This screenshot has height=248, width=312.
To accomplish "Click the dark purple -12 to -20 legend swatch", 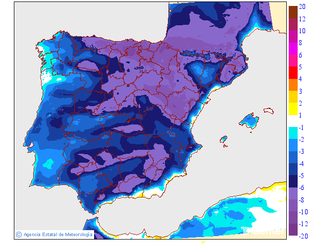I will pyautogui.click(x=293, y=230).
